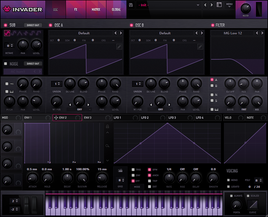The image size is (268, 217).
Task: Click the LFO 3 modulation ring icon
Action: (x=190, y=118)
